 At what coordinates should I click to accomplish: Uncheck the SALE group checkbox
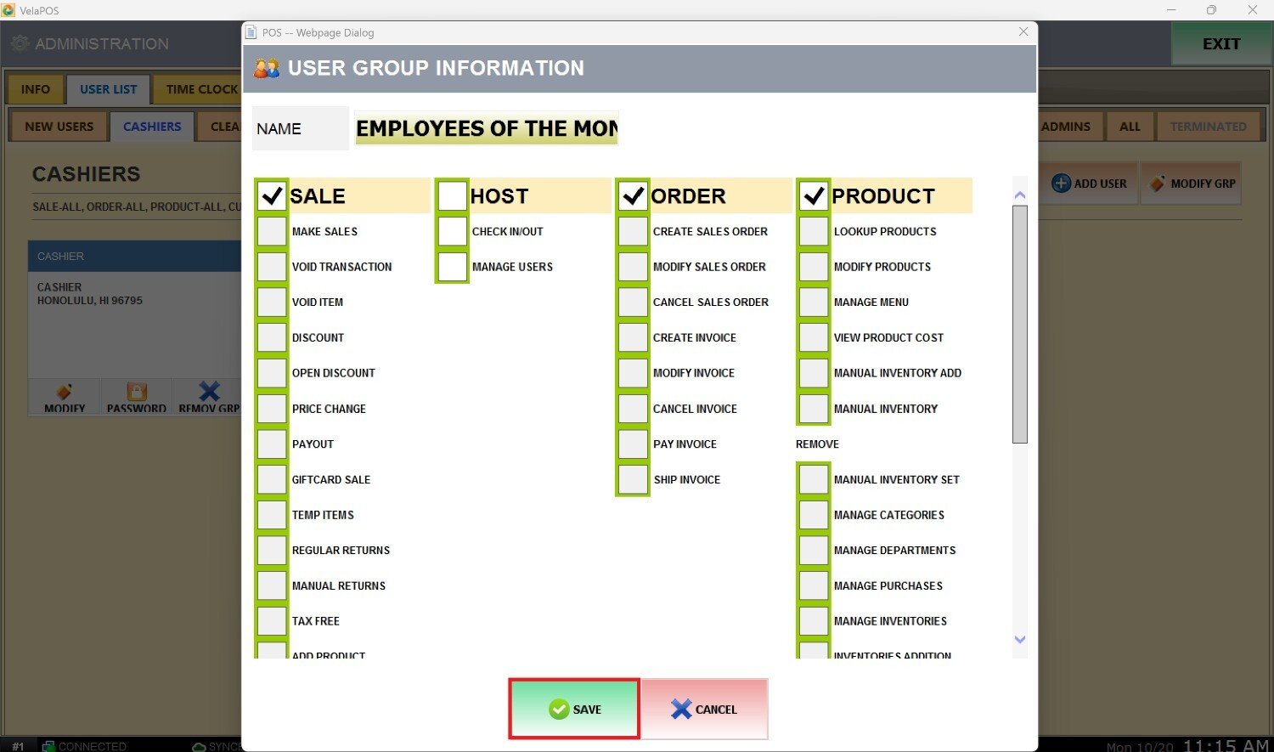(x=272, y=195)
